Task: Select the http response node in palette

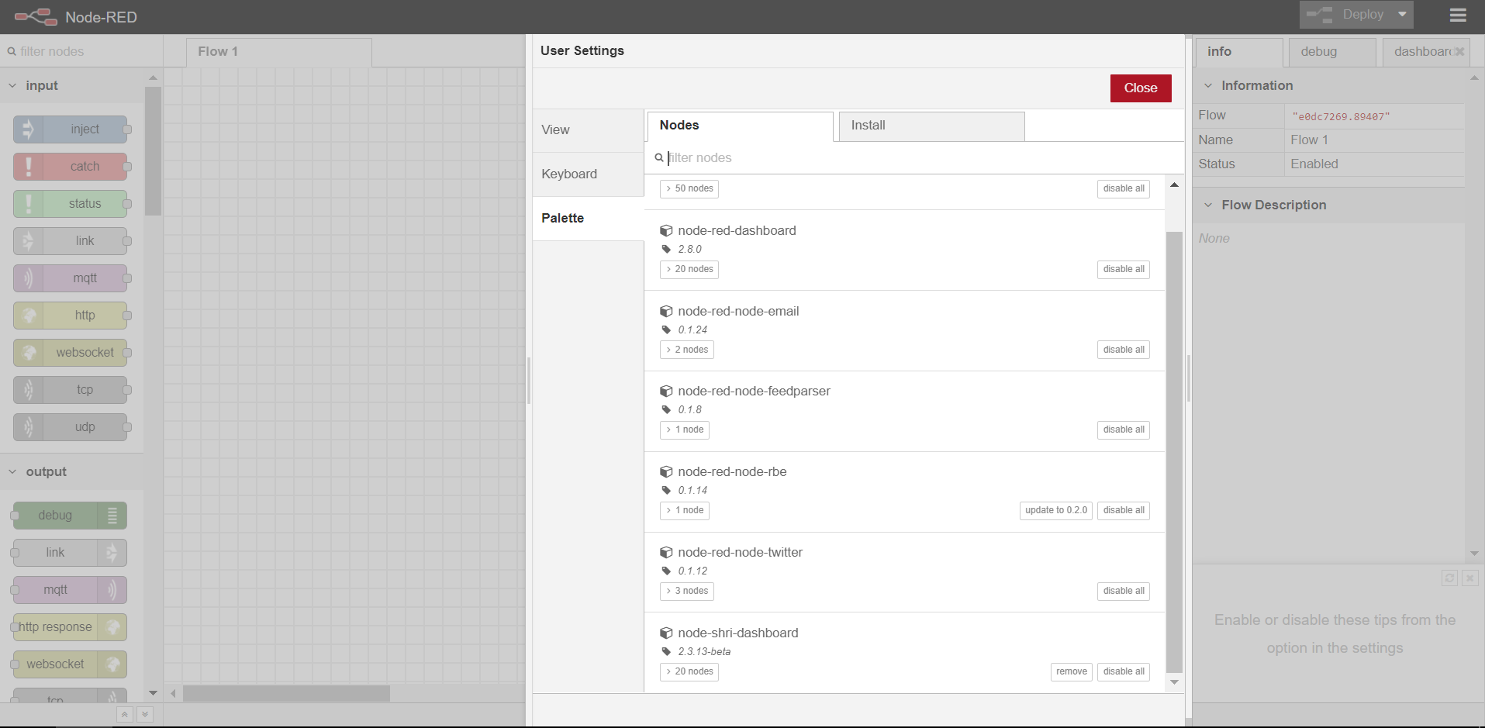Action: [x=70, y=627]
